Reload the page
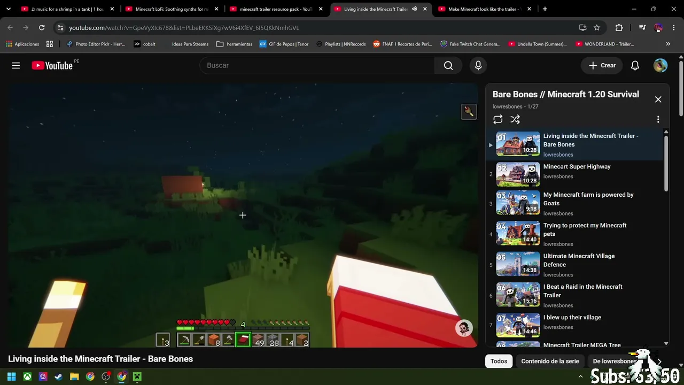Screen dimensions: 684x385 (x=42, y=28)
